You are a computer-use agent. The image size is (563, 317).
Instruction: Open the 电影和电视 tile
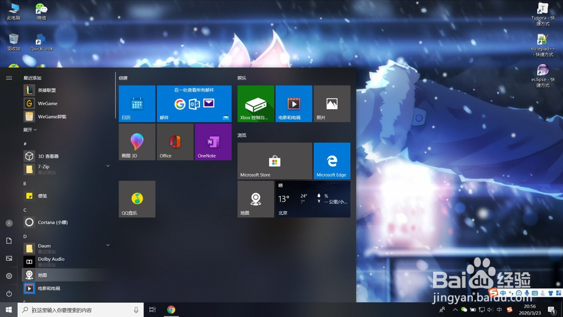[x=294, y=104]
